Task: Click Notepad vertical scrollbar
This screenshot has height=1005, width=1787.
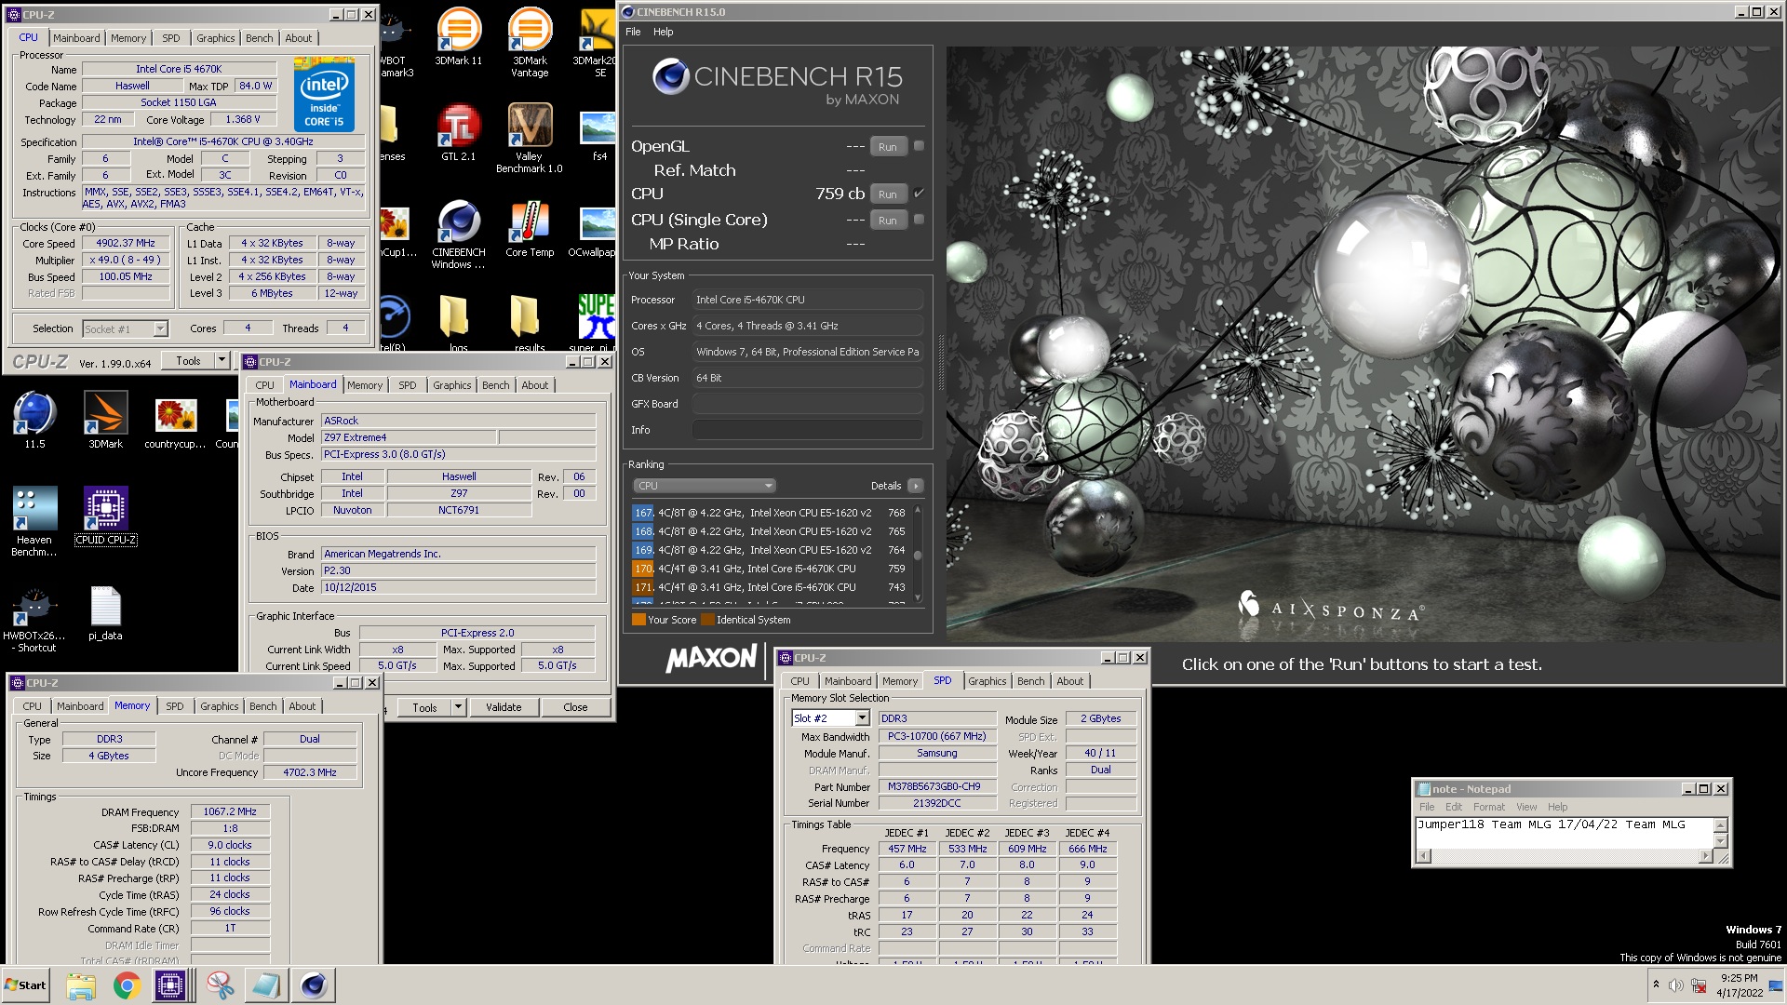Action: (1720, 834)
